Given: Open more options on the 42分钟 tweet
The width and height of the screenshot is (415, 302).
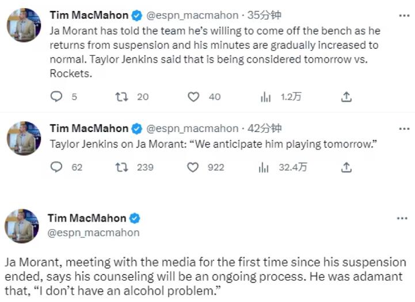Looking at the screenshot, I should pos(404,129).
